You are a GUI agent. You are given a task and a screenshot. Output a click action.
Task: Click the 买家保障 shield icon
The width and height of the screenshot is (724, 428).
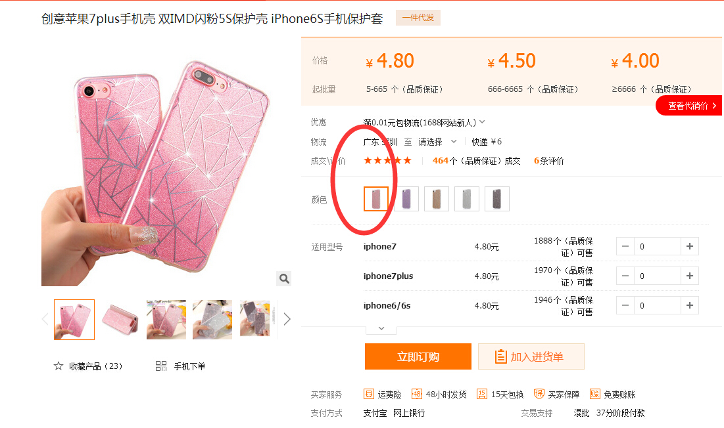(539, 394)
